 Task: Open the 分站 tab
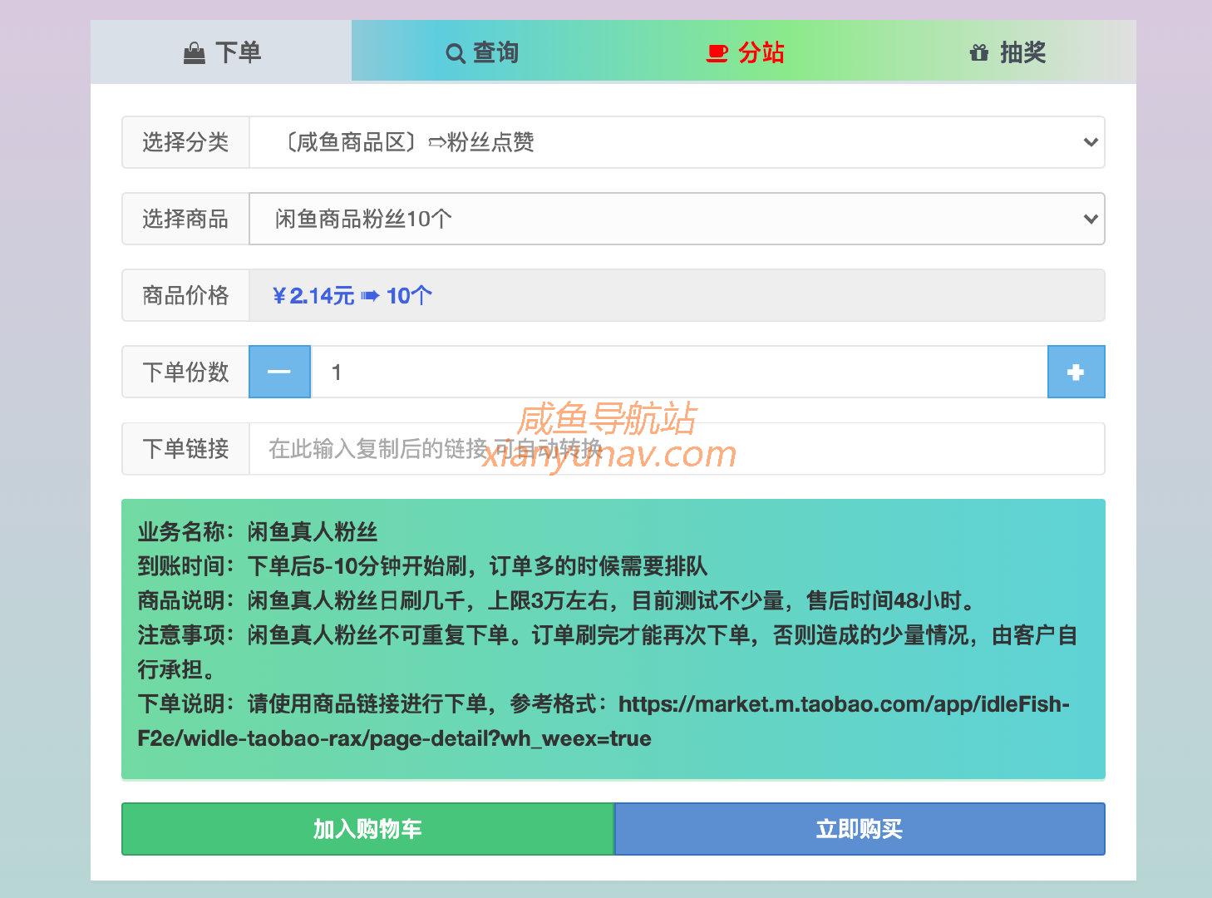(x=744, y=52)
